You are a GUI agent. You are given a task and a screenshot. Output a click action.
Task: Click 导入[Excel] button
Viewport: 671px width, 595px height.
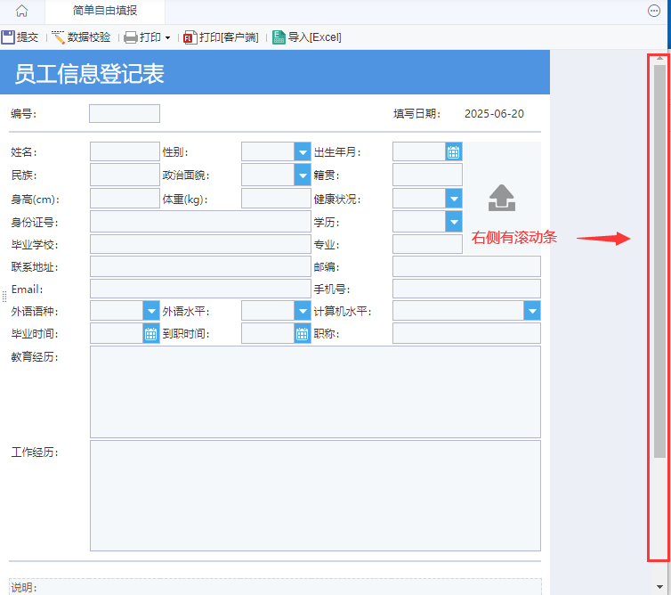307,37
